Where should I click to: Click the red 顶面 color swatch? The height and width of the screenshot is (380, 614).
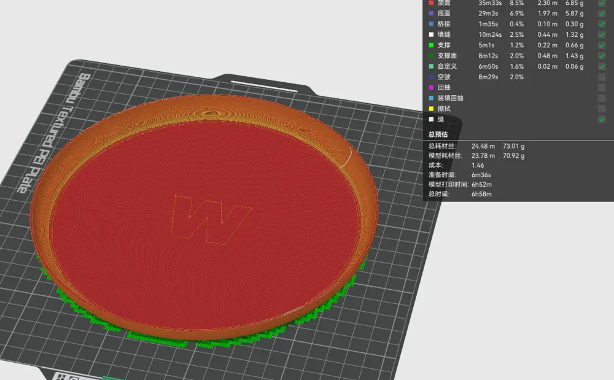(x=431, y=2)
